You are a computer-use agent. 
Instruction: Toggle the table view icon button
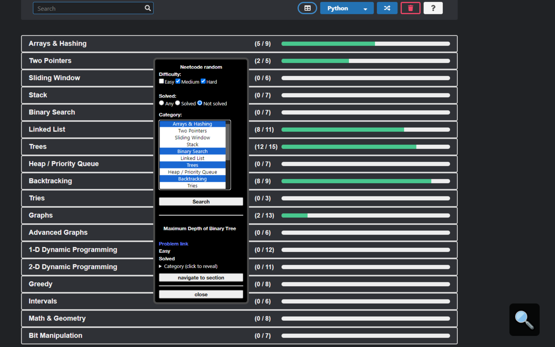(307, 8)
